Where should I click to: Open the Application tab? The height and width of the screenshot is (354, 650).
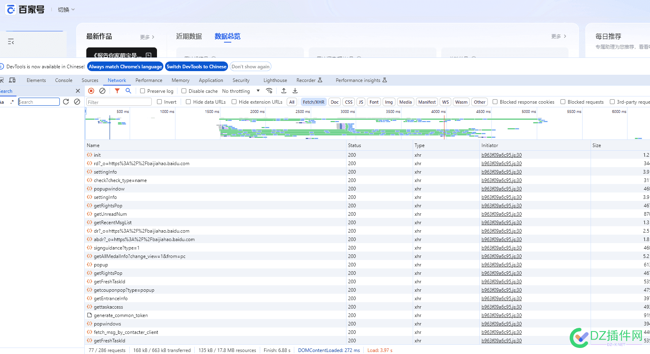point(211,80)
